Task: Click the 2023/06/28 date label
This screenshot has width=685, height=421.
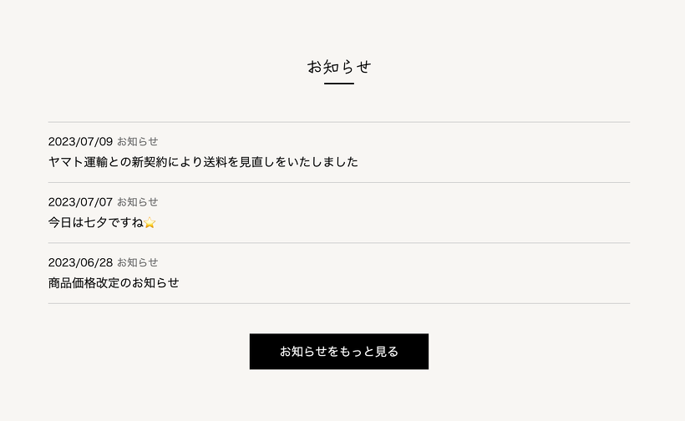Action: pyautogui.click(x=80, y=261)
